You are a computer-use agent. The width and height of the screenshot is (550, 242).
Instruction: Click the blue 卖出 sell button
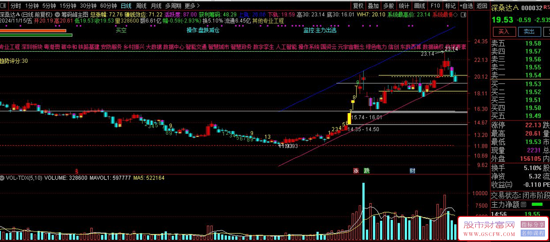coord(529,31)
